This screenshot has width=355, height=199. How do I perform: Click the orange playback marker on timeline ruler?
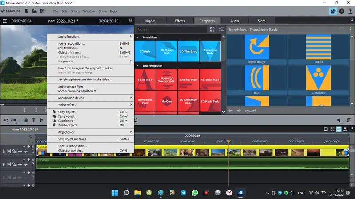coord(229,141)
